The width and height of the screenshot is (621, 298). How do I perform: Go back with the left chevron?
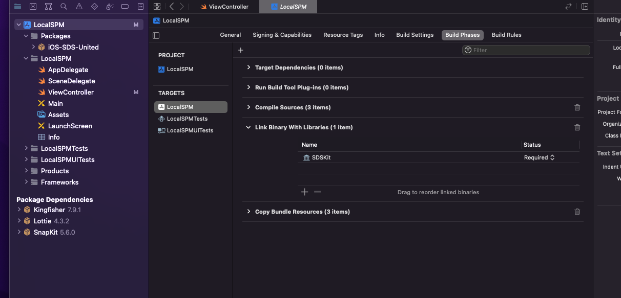click(x=172, y=7)
